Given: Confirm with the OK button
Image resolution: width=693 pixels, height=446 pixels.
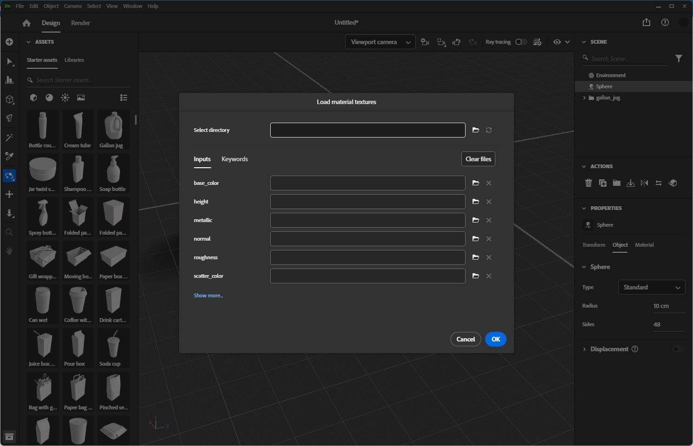Looking at the screenshot, I should pyautogui.click(x=496, y=339).
